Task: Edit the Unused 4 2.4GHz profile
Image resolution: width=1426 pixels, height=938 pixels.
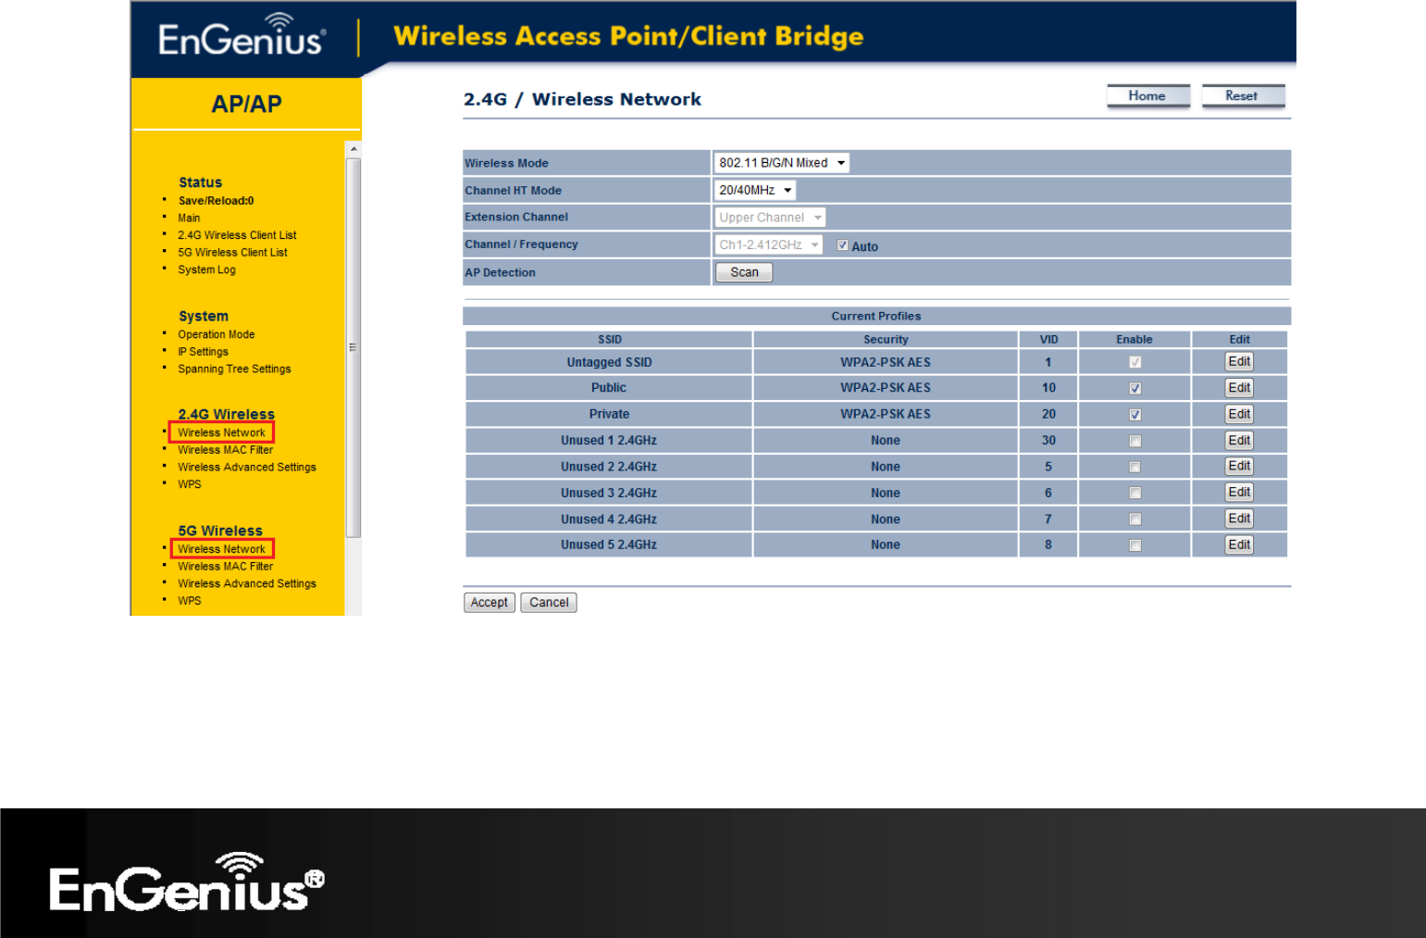Action: click(x=1239, y=519)
